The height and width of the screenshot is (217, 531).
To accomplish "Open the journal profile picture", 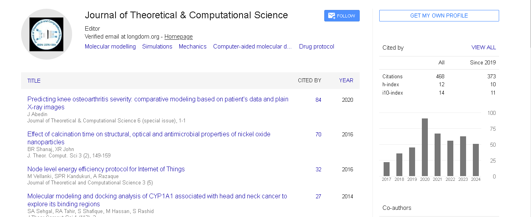I will 47,34.
